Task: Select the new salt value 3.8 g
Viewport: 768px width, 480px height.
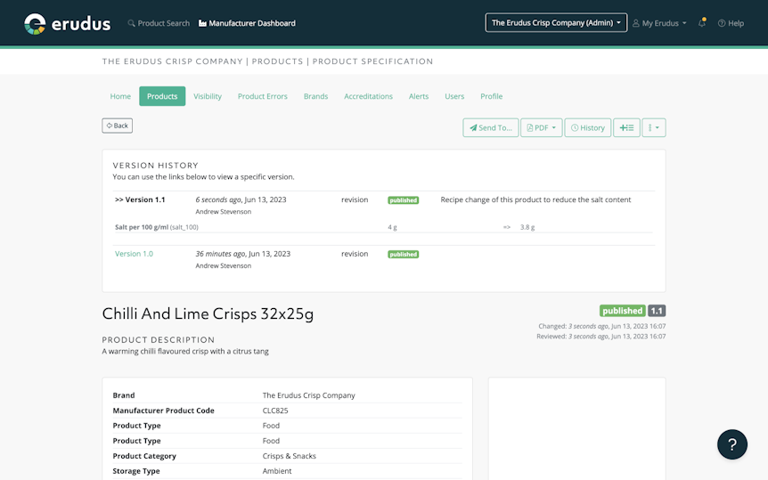Action: (527, 227)
